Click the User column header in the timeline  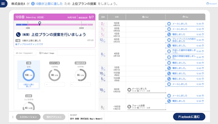tap(146, 17)
